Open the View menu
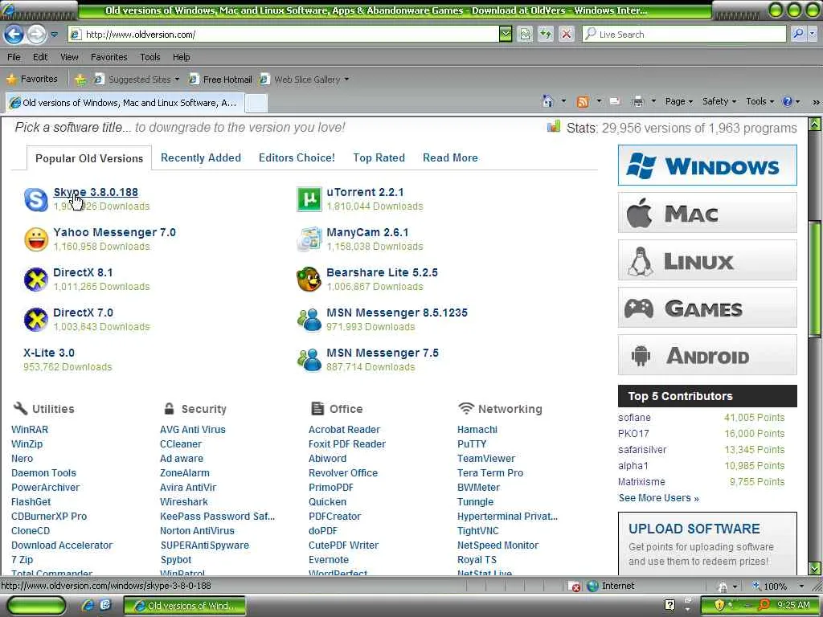The width and height of the screenshot is (823, 617). point(69,57)
